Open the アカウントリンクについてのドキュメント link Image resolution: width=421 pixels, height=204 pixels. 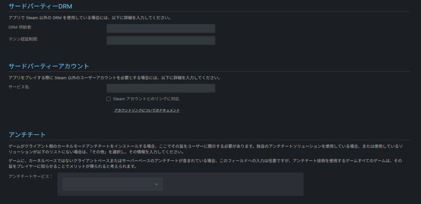click(x=146, y=110)
